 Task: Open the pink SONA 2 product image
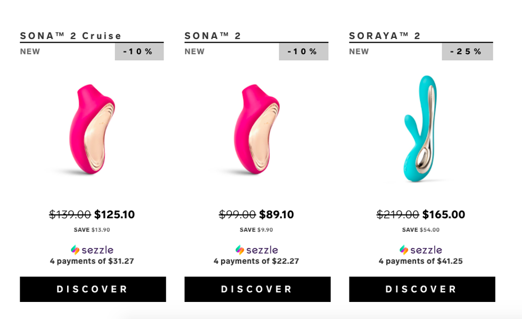[x=257, y=129]
